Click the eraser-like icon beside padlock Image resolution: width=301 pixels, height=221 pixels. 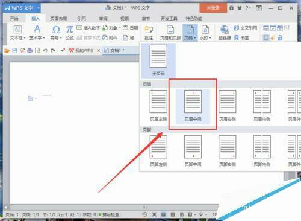[x=273, y=37]
